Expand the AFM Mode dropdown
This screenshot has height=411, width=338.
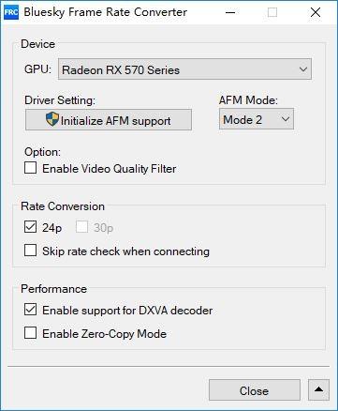coord(257,119)
